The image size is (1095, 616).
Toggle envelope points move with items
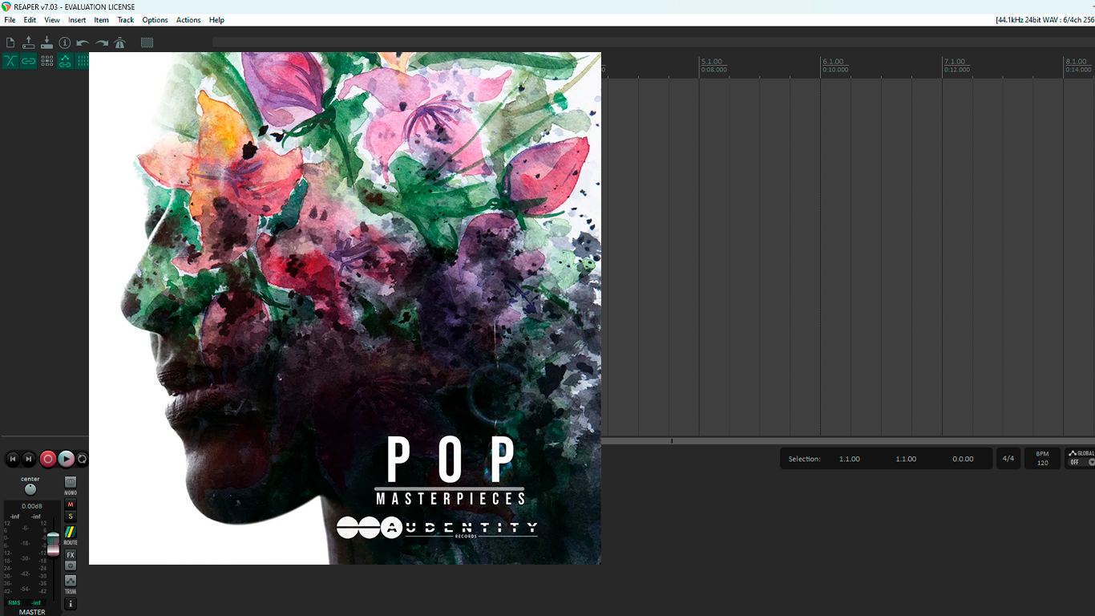(x=65, y=61)
